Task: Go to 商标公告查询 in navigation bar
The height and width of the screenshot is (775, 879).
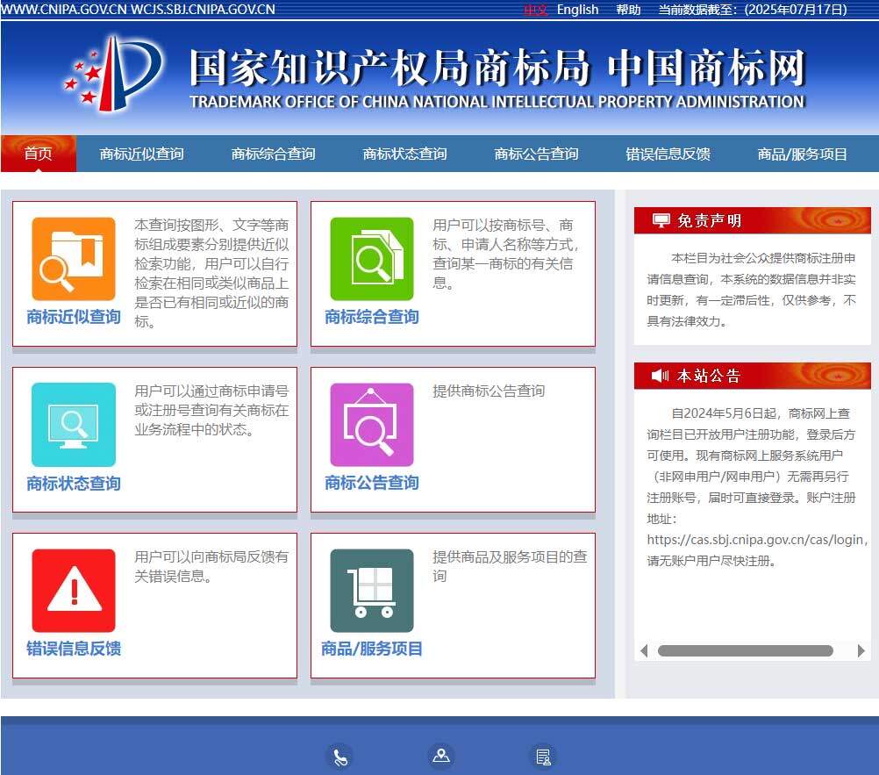Action: 536,154
